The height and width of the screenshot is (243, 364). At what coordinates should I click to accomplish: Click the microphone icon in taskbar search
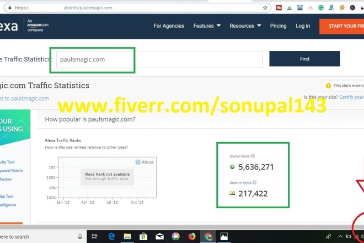(x=80, y=236)
